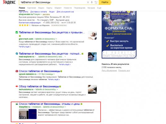The image size is (166, 124).
Task: Activate voice search microphone icon
Action: (x=92, y=2)
